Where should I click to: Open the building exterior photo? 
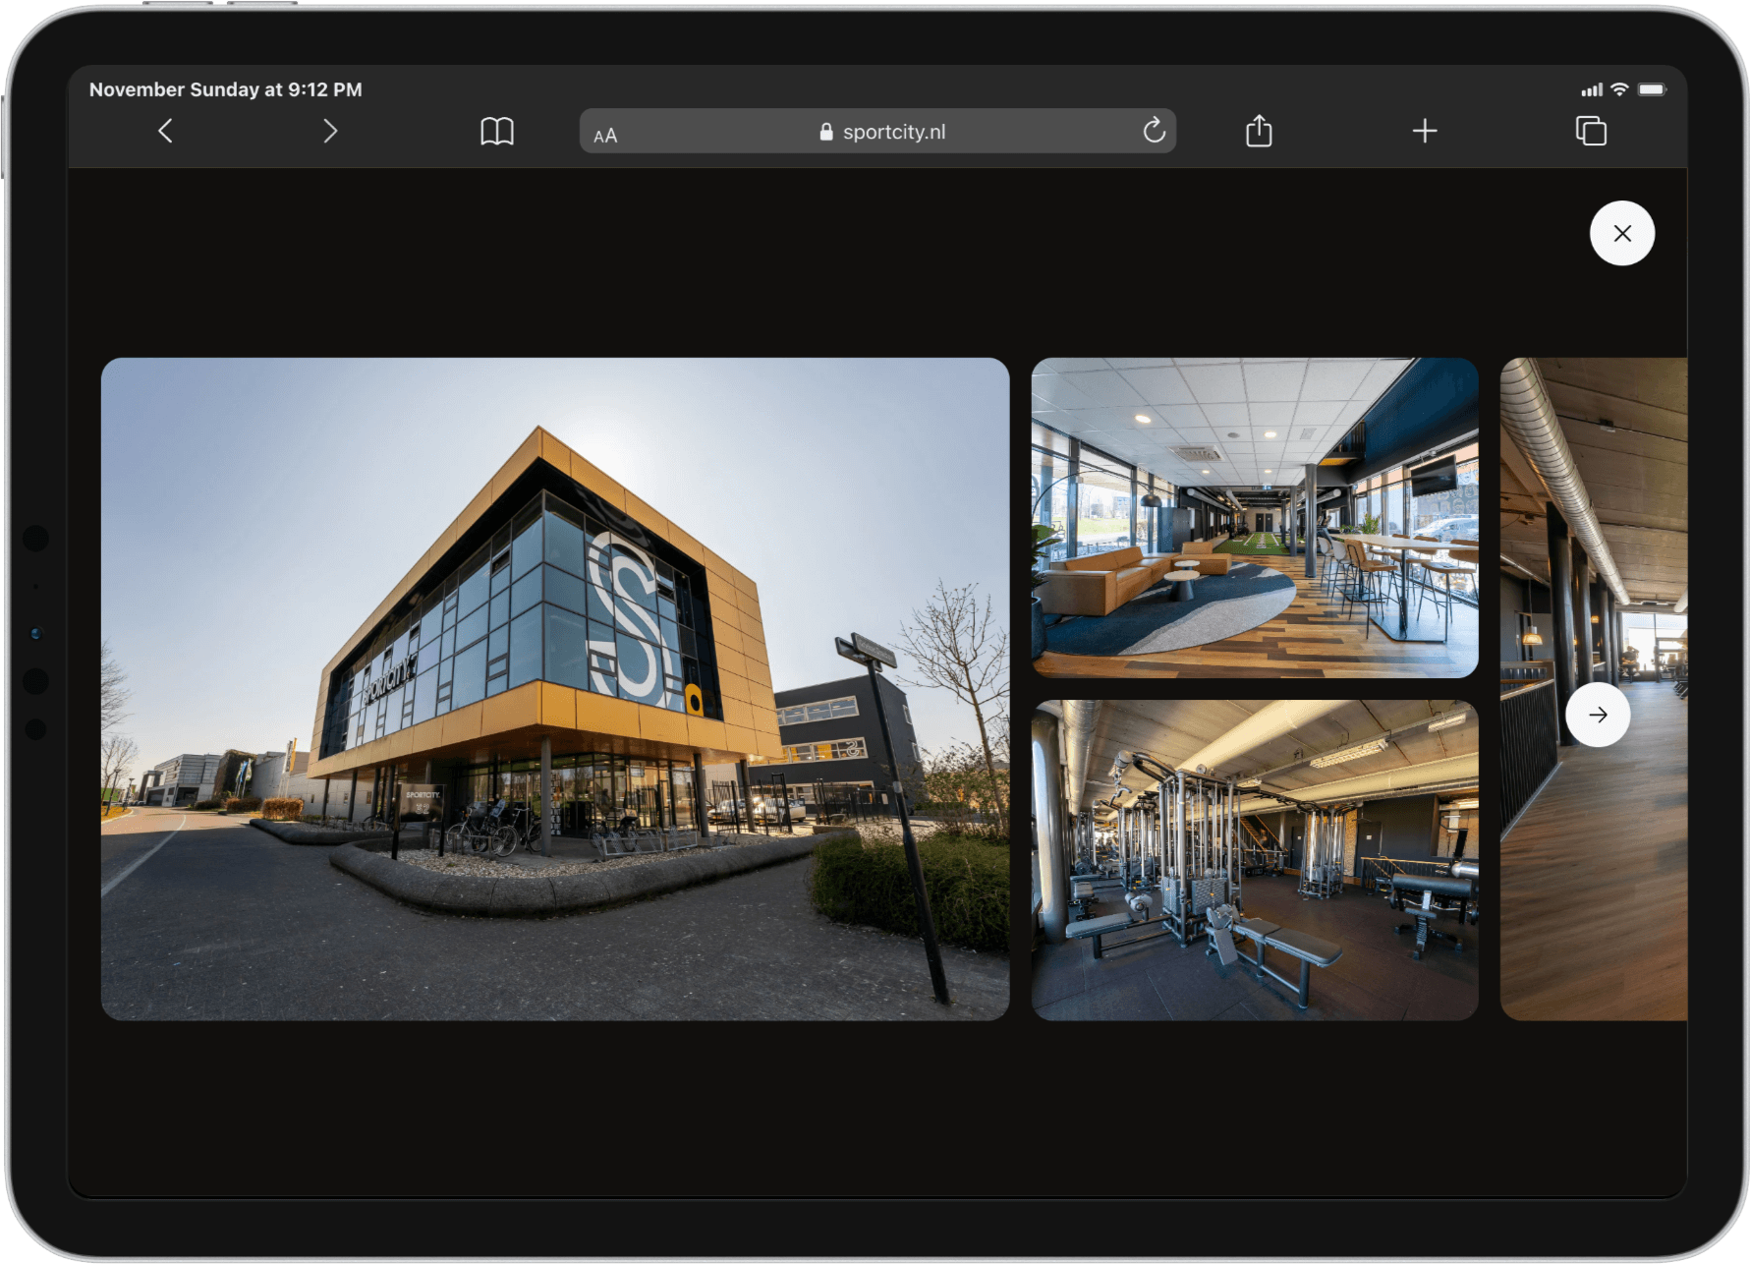coord(555,689)
